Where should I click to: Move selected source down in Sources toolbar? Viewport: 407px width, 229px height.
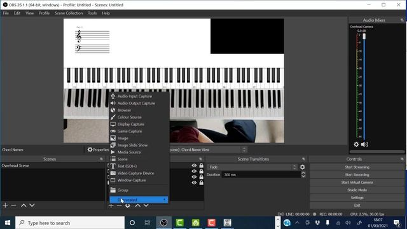tap(146, 205)
